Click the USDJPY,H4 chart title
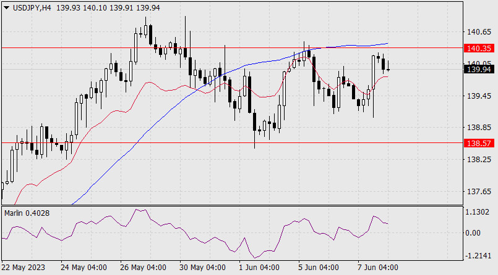The width and height of the screenshot is (498, 275). (x=32, y=7)
